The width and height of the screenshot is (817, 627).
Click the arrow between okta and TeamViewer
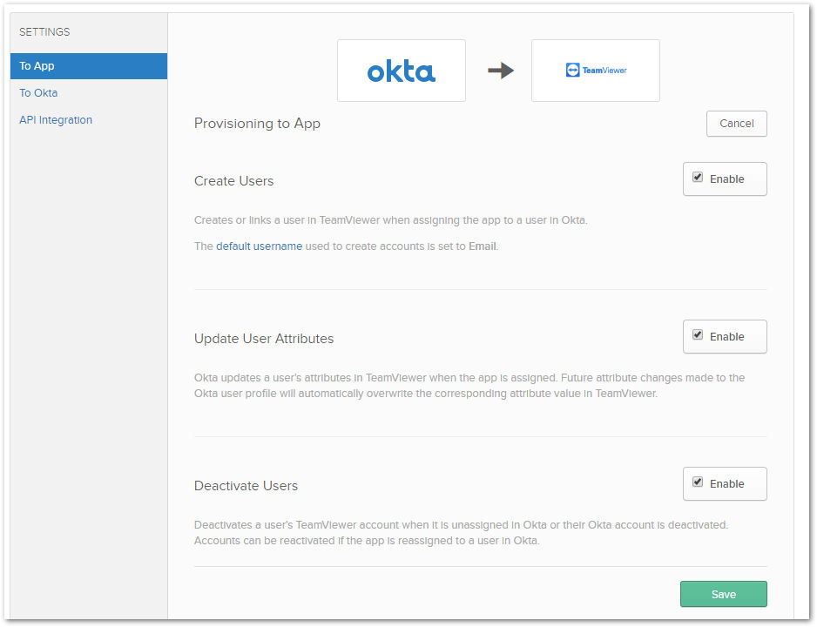click(x=501, y=71)
